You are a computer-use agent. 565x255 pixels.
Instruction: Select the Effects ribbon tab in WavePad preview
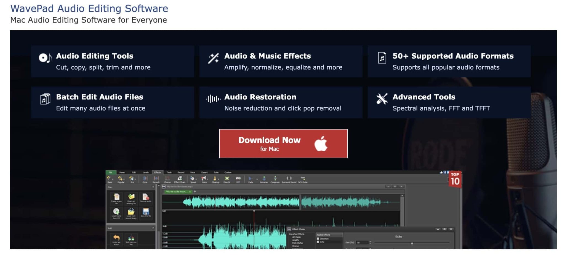point(158,172)
